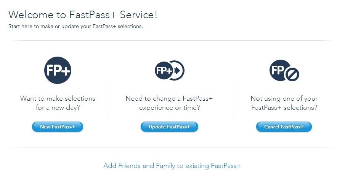Click 'Want to make selections for a new day?' text
The width and height of the screenshot is (345, 182).
(x=58, y=103)
